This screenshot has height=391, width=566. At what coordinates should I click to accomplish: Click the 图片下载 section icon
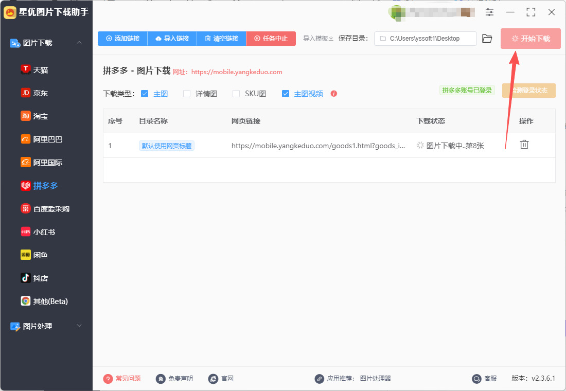tap(15, 43)
